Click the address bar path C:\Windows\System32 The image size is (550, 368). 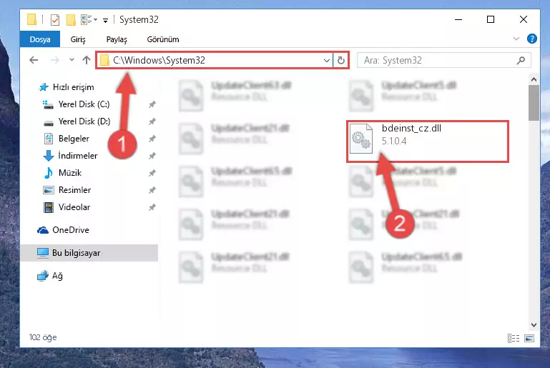[159, 60]
